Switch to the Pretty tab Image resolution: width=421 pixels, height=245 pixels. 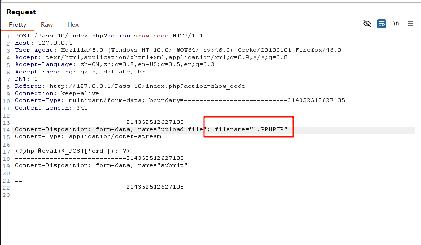[17, 24]
